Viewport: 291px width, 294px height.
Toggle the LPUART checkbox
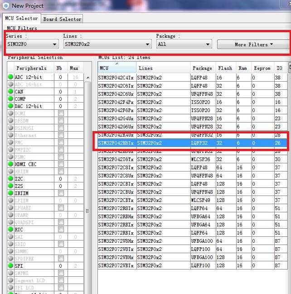pyautogui.click(x=61, y=207)
